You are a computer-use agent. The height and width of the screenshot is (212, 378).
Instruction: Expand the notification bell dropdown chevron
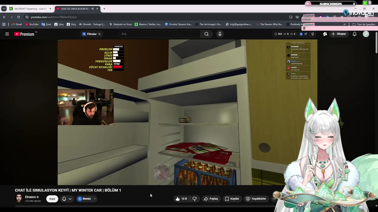(x=70, y=199)
